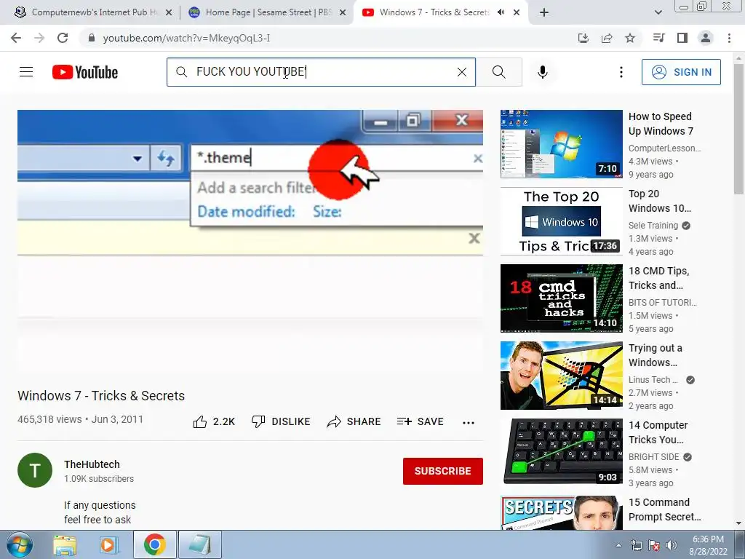Click the DISLIKE button
This screenshot has height=559, width=745.
click(281, 421)
